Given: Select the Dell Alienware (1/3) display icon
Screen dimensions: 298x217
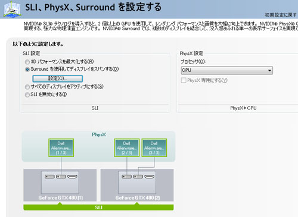Looking at the screenshot, I should [x=61, y=147].
